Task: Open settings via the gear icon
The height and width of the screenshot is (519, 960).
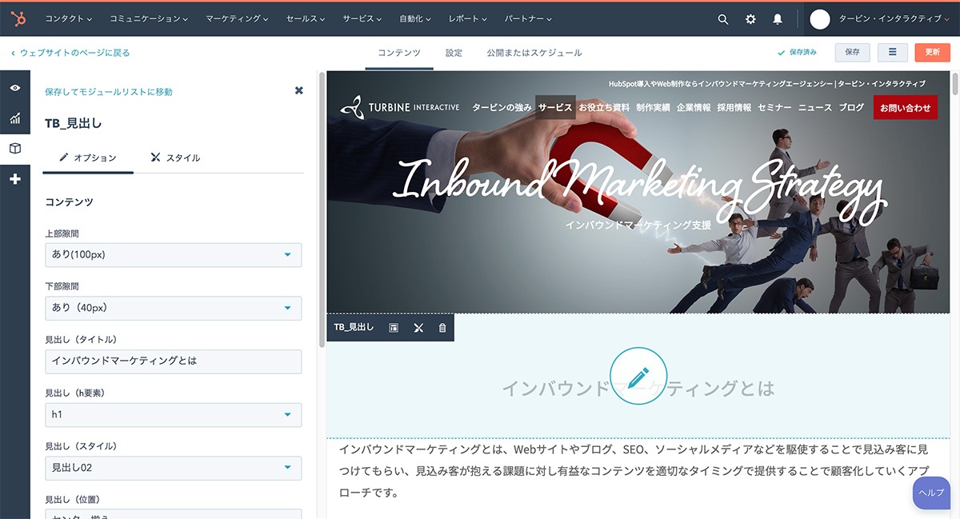Action: tap(750, 19)
